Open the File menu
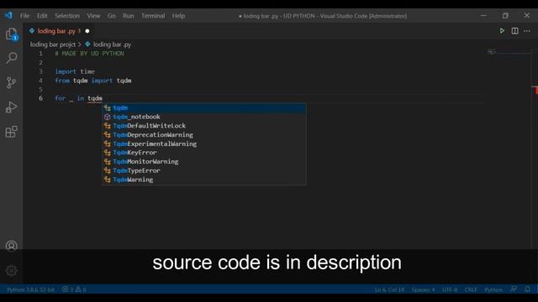The width and height of the screenshot is (538, 302). pos(24,16)
